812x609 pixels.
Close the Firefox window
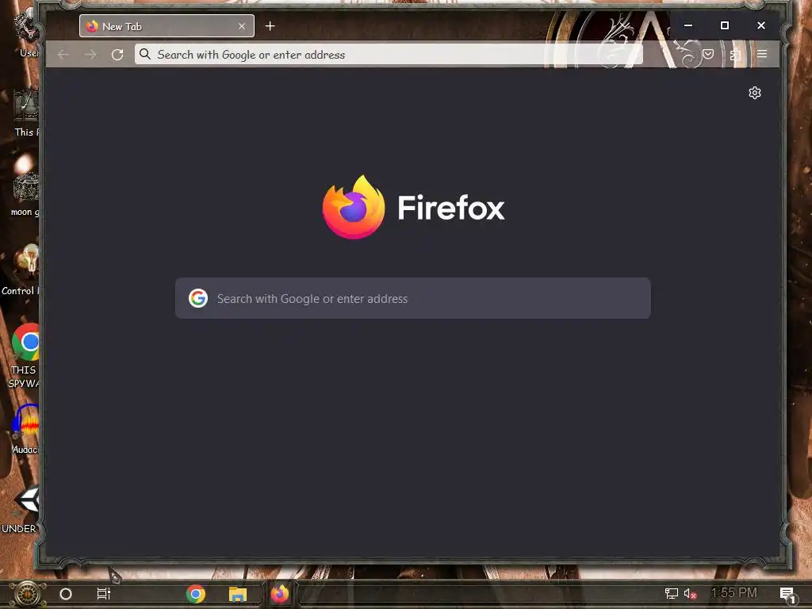(x=760, y=25)
